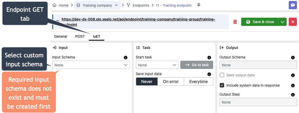Switch to the POST tab
The width and height of the screenshot is (299, 113).
pos(80,36)
